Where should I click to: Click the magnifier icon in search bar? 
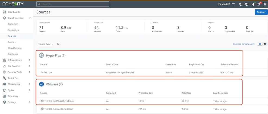pyautogui.click(x=39, y=4)
